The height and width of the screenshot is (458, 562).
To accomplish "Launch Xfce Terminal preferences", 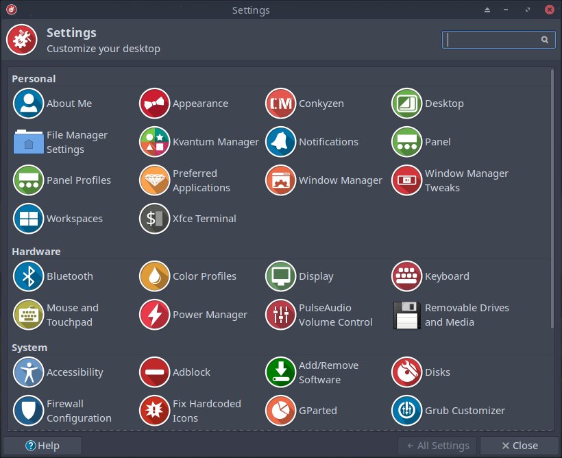I will point(154,219).
